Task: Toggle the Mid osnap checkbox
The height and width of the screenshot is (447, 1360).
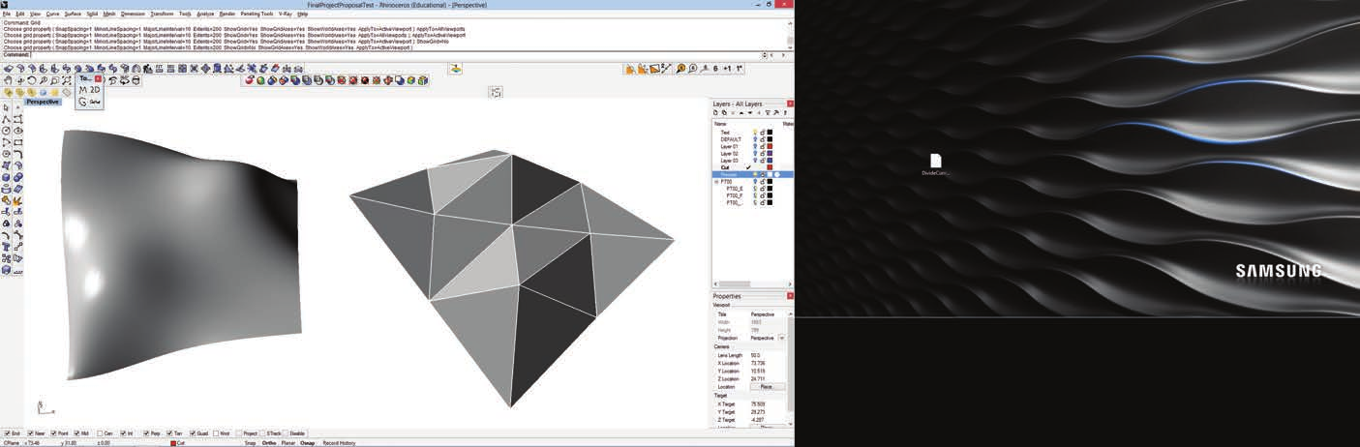Action: (76, 433)
